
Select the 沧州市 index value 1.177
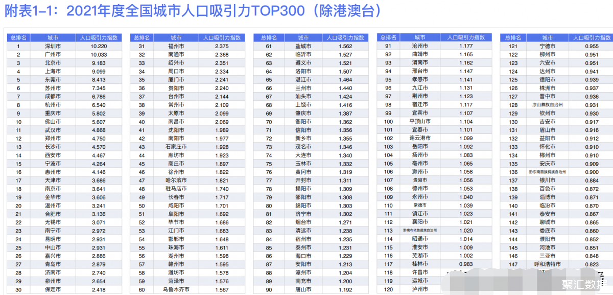[466, 46]
